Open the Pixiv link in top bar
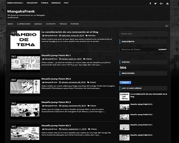This screenshot has height=143, width=179. point(66,3)
